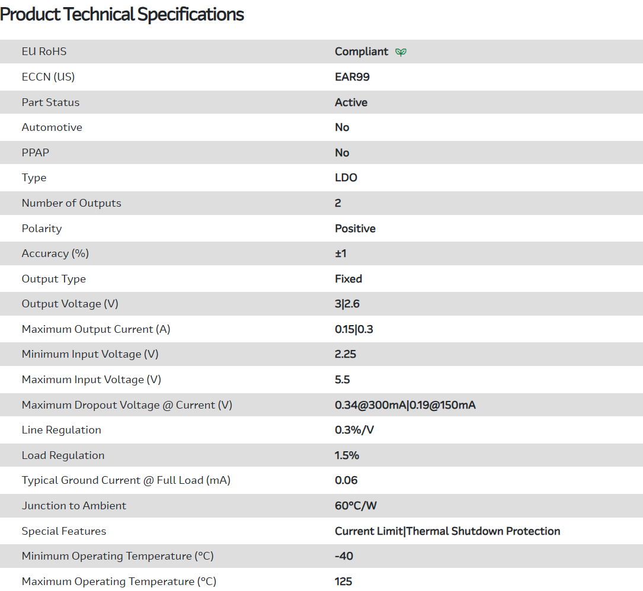
Task: Select the Positive polarity value
Action: 355,229
